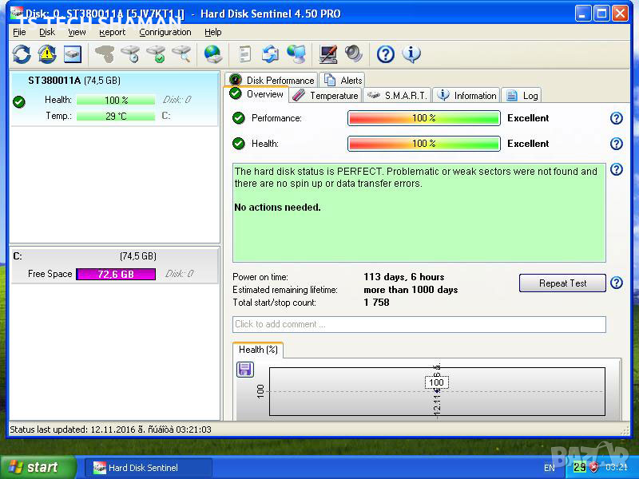The image size is (639, 479).
Task: Switch to the S.M.A.R.T. tab
Action: tap(397, 96)
